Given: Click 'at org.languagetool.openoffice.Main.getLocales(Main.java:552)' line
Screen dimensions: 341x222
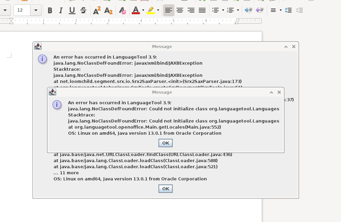Looking at the screenshot, I should 145,127.
